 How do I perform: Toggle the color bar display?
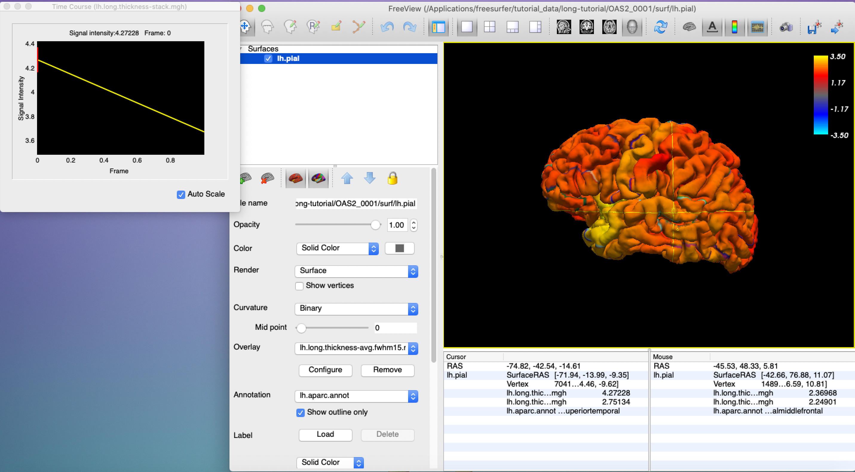tap(735, 27)
